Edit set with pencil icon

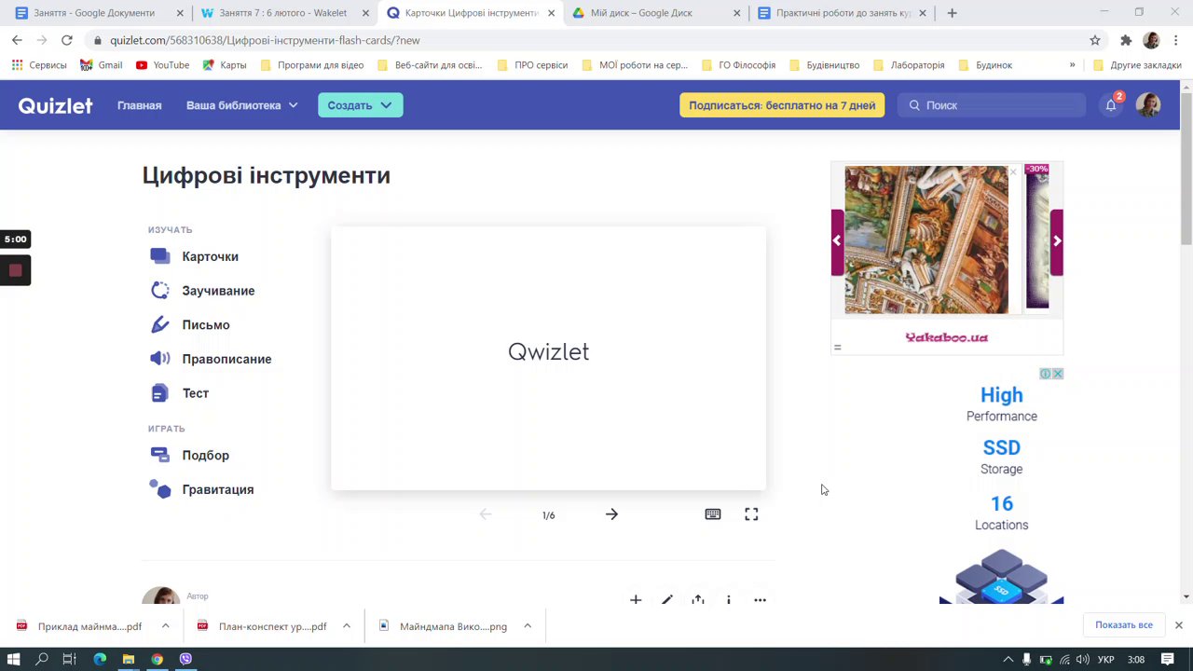pos(666,600)
